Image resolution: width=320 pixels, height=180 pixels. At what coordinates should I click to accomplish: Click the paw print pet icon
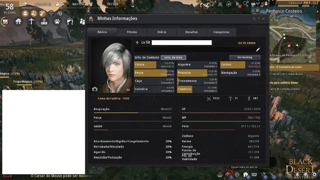point(57,21)
